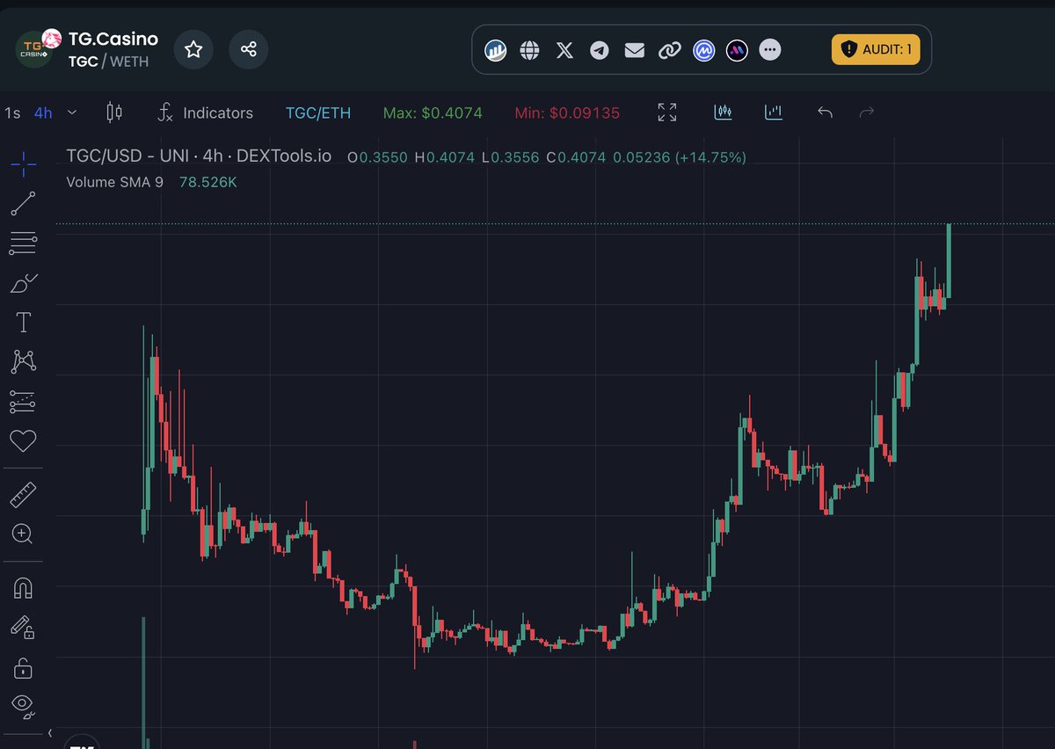Open the AUDIT: 1 badge
Image resolution: width=1055 pixels, height=749 pixels.
pyautogui.click(x=876, y=49)
